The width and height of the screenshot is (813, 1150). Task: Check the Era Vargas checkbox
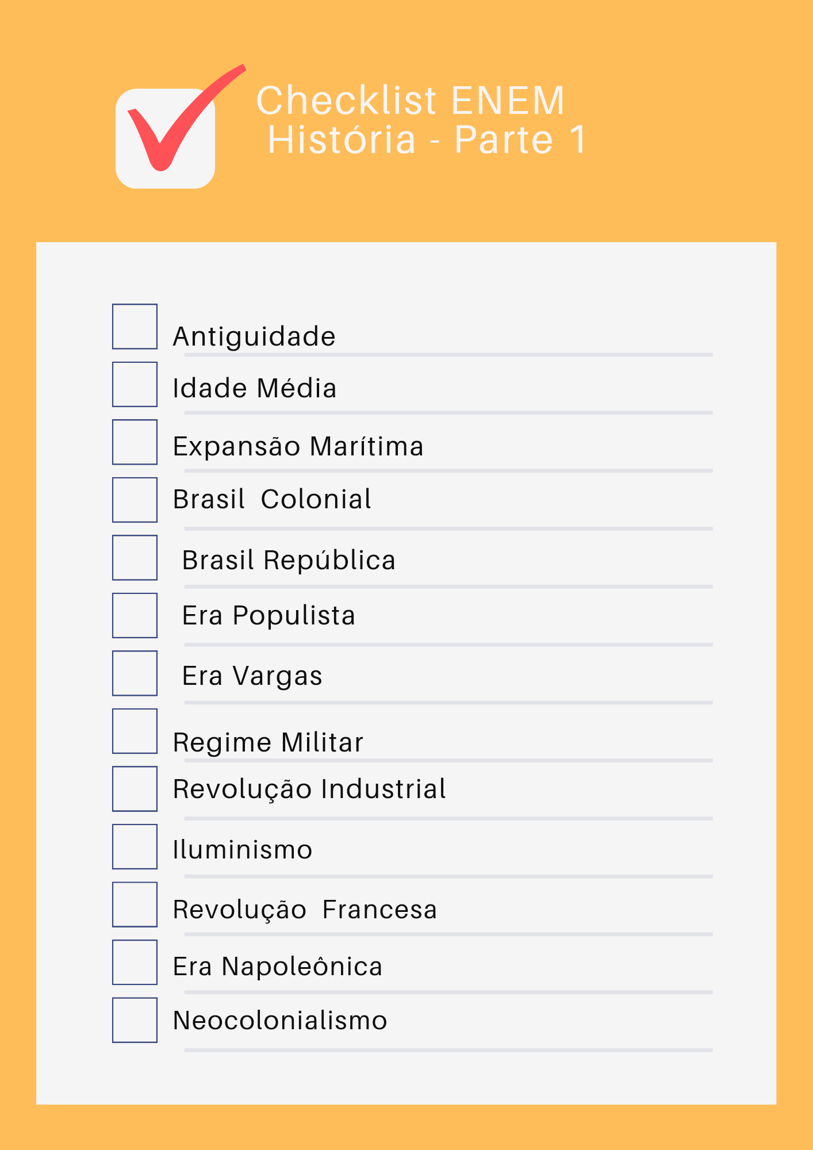point(135,673)
